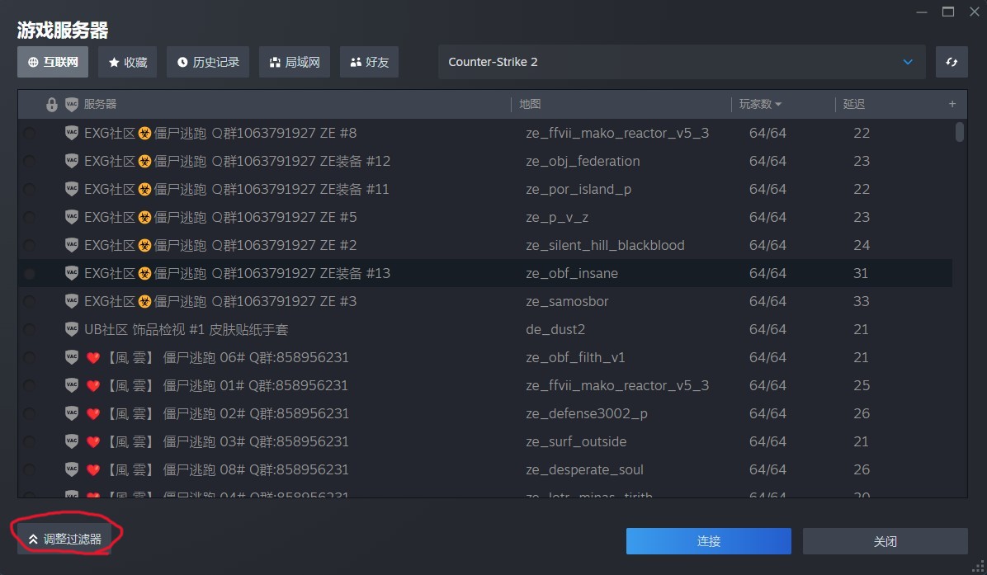Select radio circle for ze_obf_insane server

point(30,274)
